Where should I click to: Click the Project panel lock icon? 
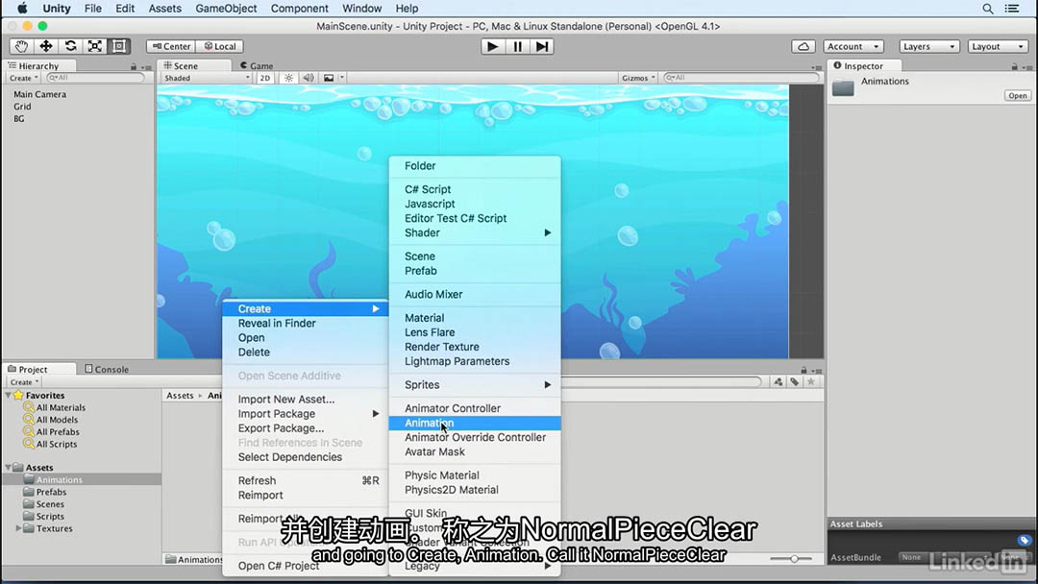[803, 370]
